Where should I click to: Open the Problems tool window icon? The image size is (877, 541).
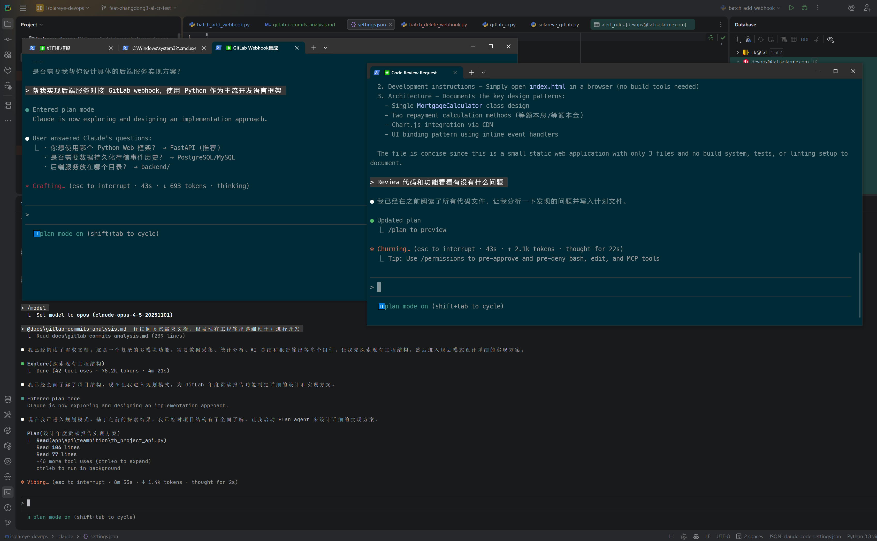(7, 508)
